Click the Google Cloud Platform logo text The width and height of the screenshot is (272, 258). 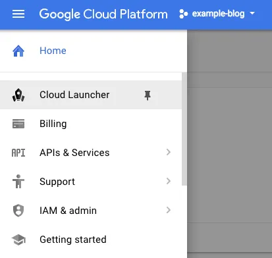click(103, 14)
